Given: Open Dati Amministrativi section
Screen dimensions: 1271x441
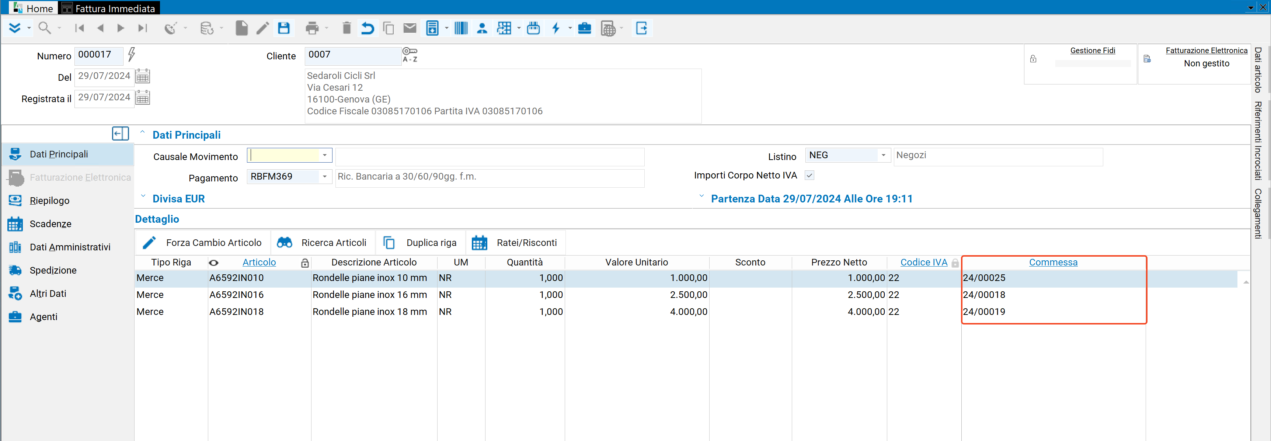Looking at the screenshot, I should click(70, 247).
